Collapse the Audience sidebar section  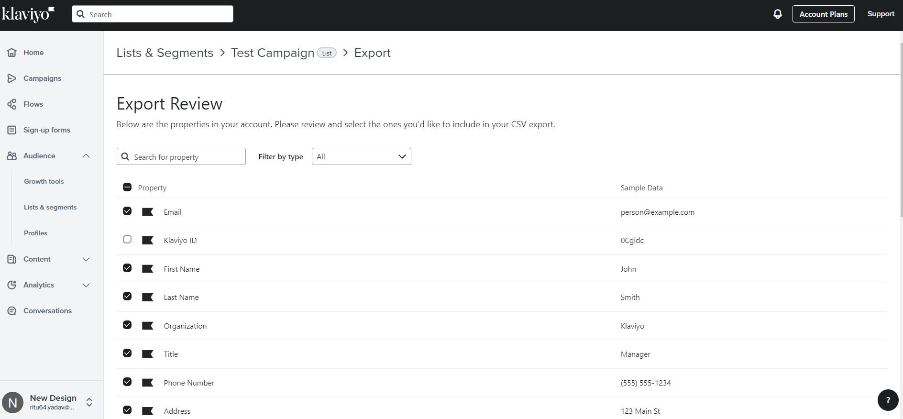point(86,156)
